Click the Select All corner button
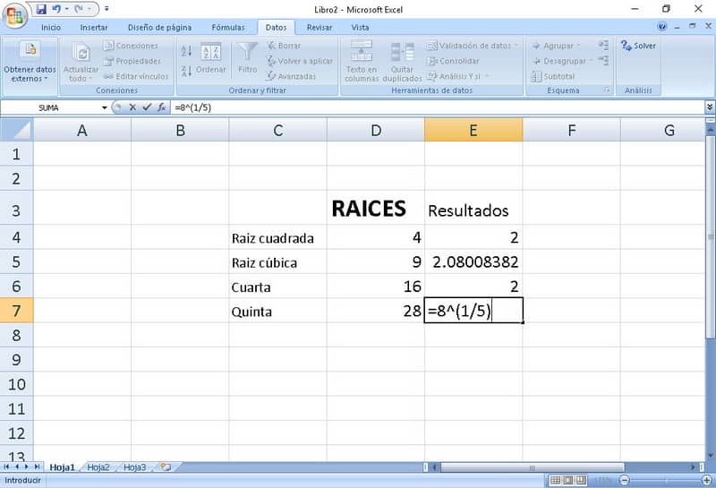Image resolution: width=716 pixels, height=488 pixels. [17, 130]
